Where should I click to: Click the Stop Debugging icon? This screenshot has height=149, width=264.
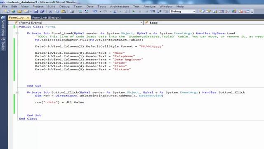click(x=146, y=11)
